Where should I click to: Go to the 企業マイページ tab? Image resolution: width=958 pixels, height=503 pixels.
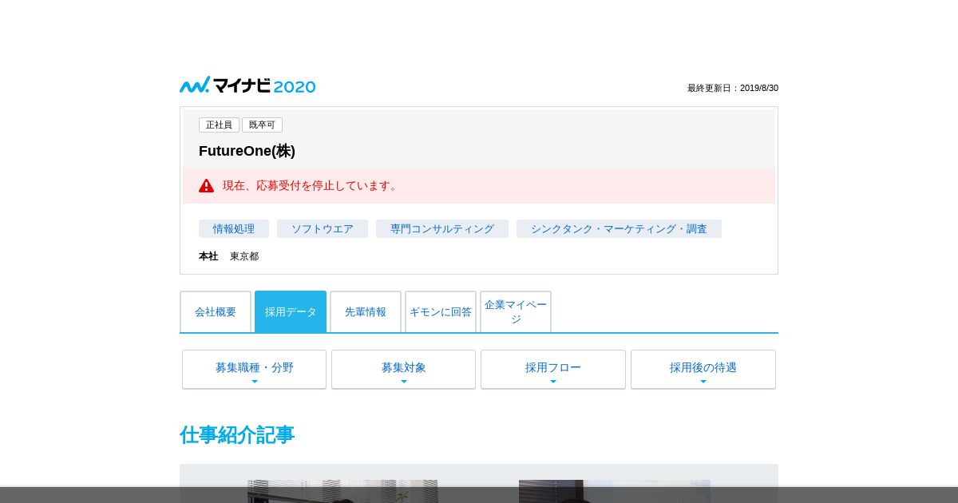[x=516, y=311]
